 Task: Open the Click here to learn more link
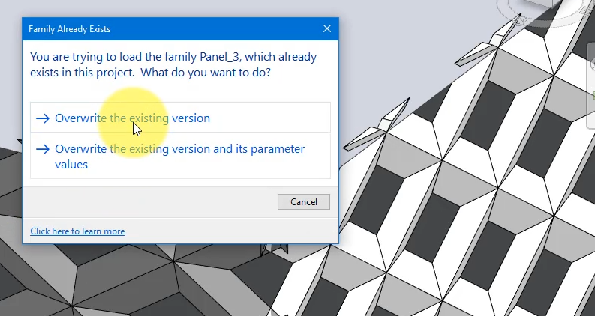[x=77, y=231]
